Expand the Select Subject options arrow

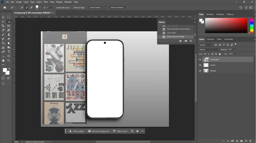click(105, 7)
